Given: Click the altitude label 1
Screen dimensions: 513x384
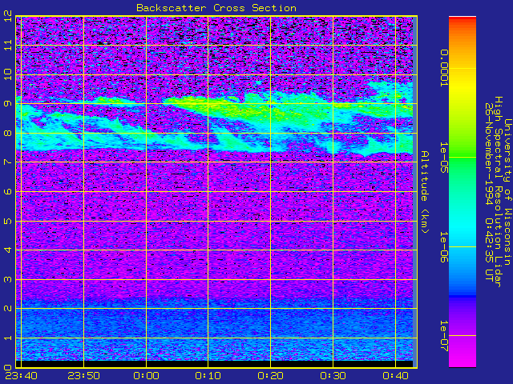Looking at the screenshot, I should coord(9,338).
